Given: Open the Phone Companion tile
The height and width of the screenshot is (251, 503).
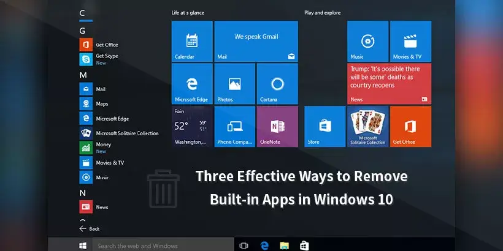Looking at the screenshot, I should tap(234, 127).
